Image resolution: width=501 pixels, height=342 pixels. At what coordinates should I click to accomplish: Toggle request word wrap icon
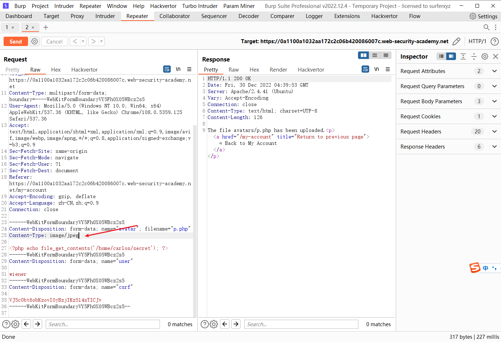(167, 69)
